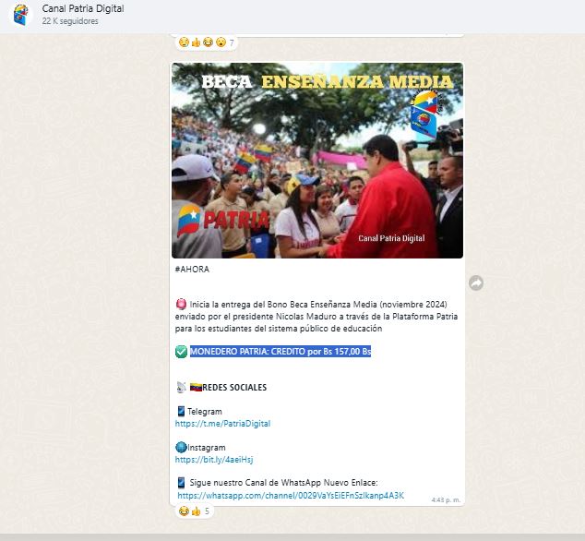
Task: Click the Sigue nuestro Canal de WhatsApp text
Action: coord(283,483)
